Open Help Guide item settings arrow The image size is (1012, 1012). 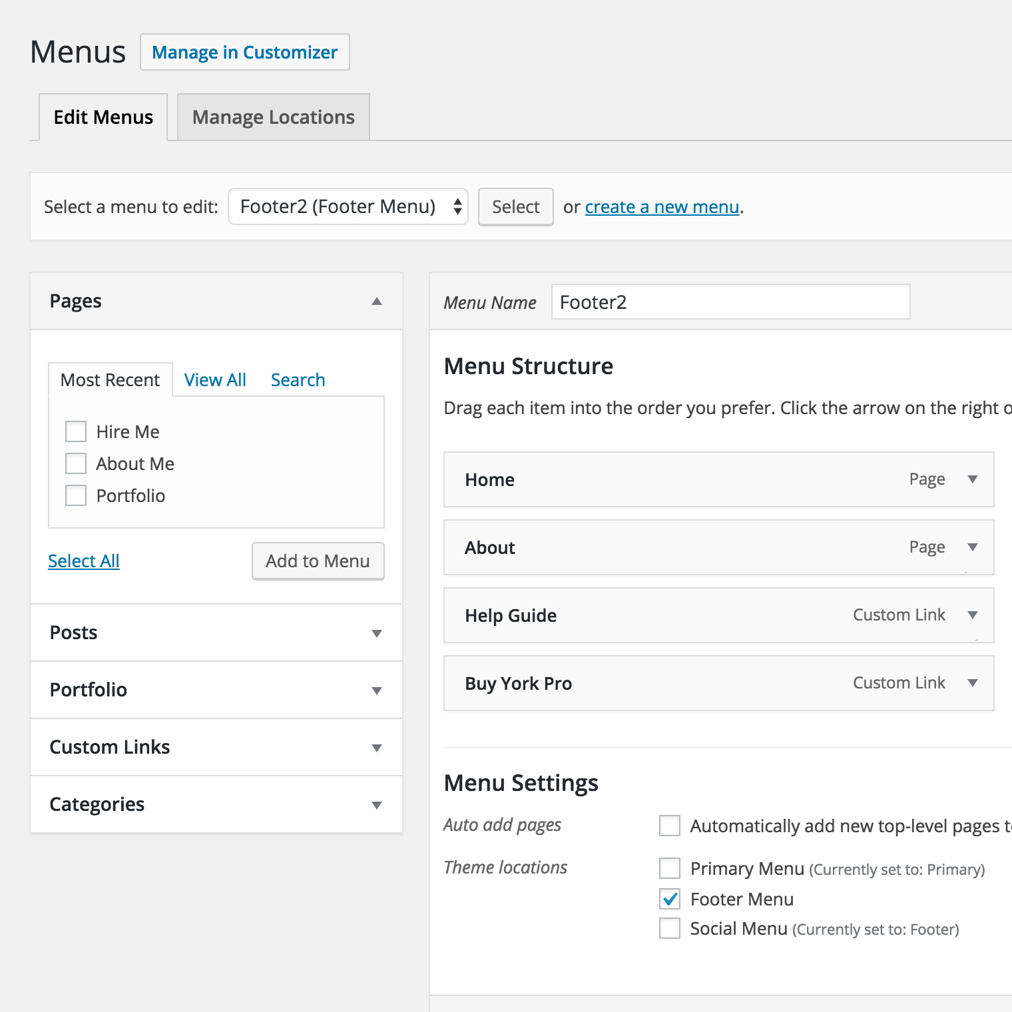tap(973, 615)
